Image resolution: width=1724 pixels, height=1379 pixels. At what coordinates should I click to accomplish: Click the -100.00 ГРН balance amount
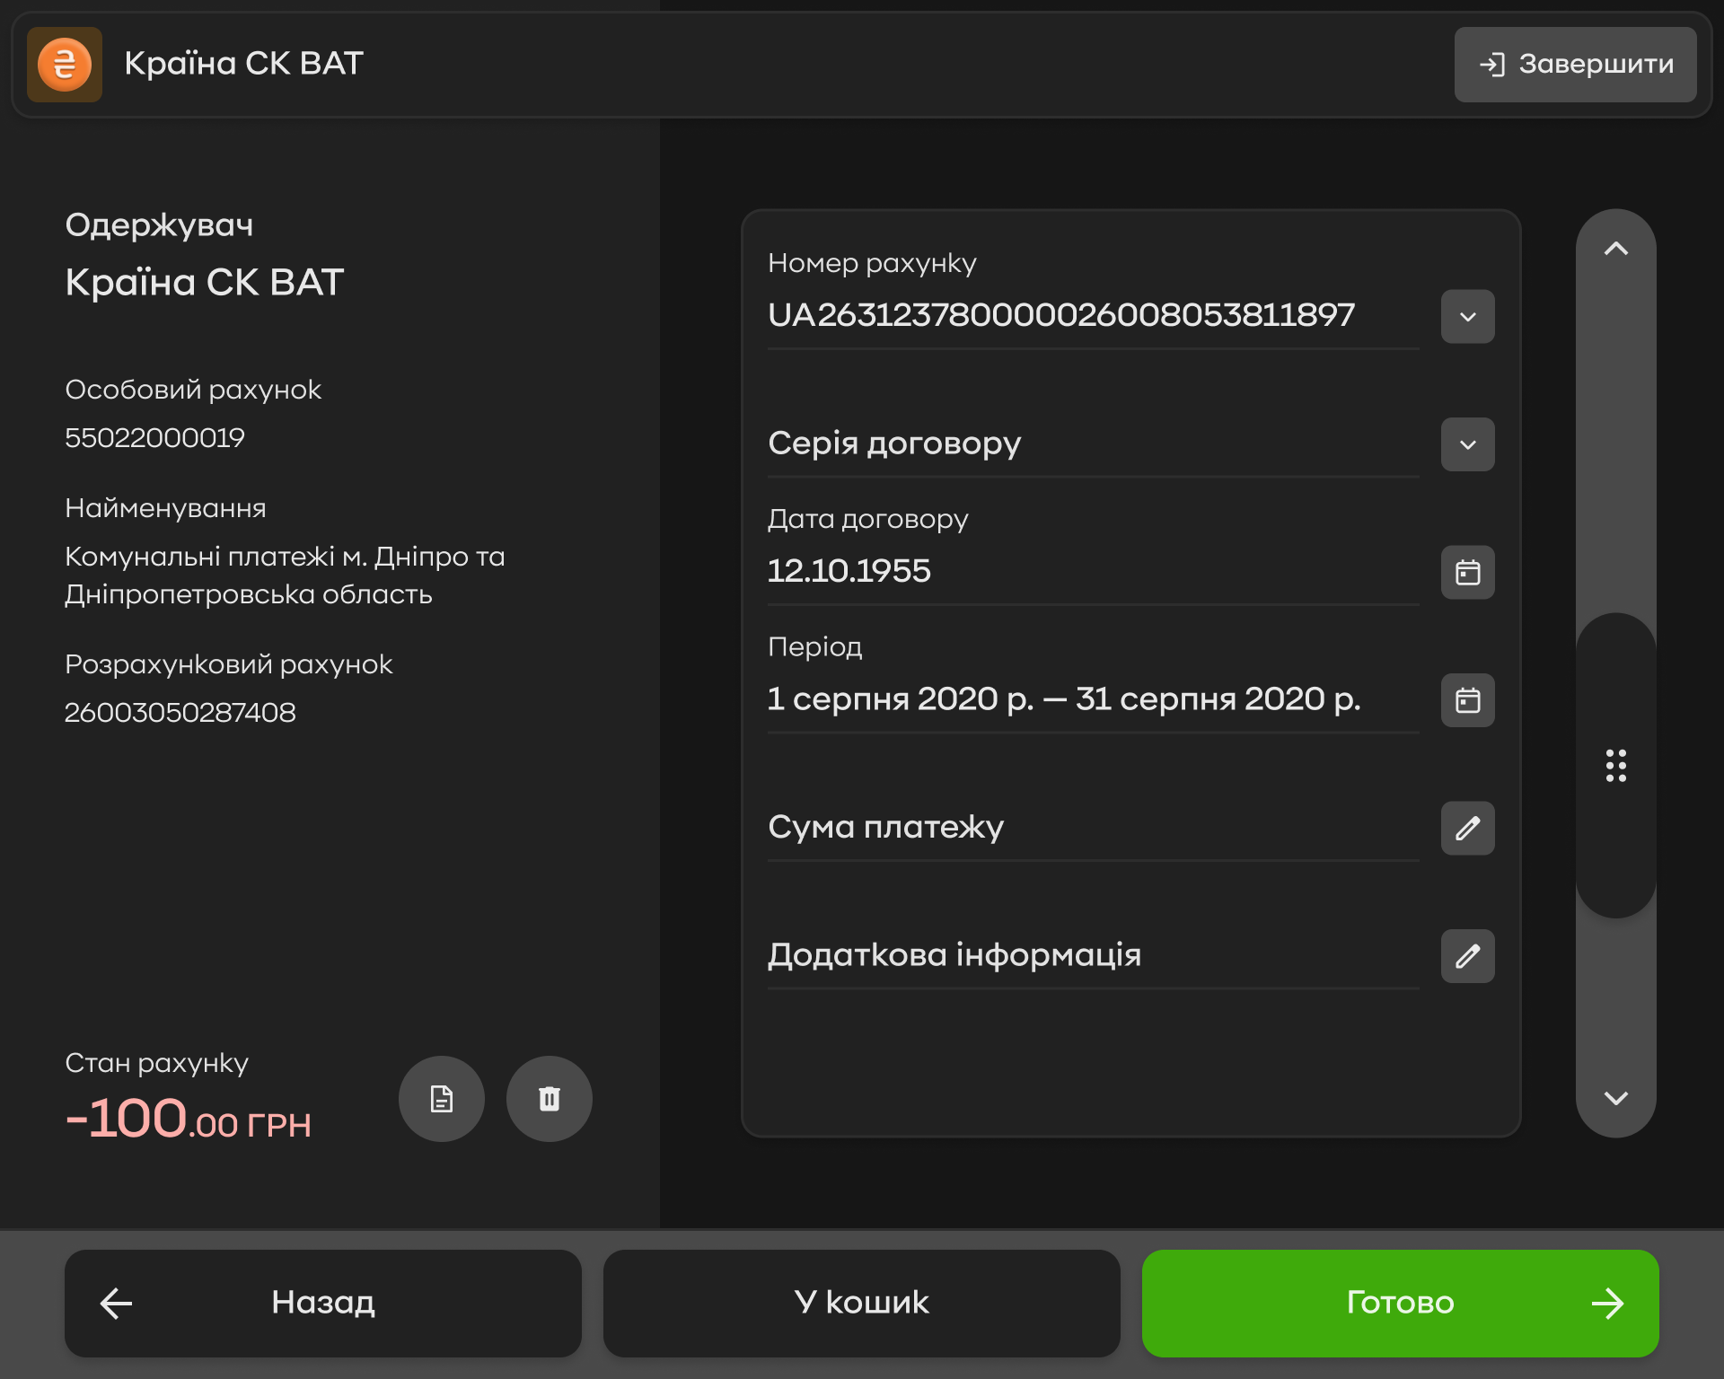(x=189, y=1119)
